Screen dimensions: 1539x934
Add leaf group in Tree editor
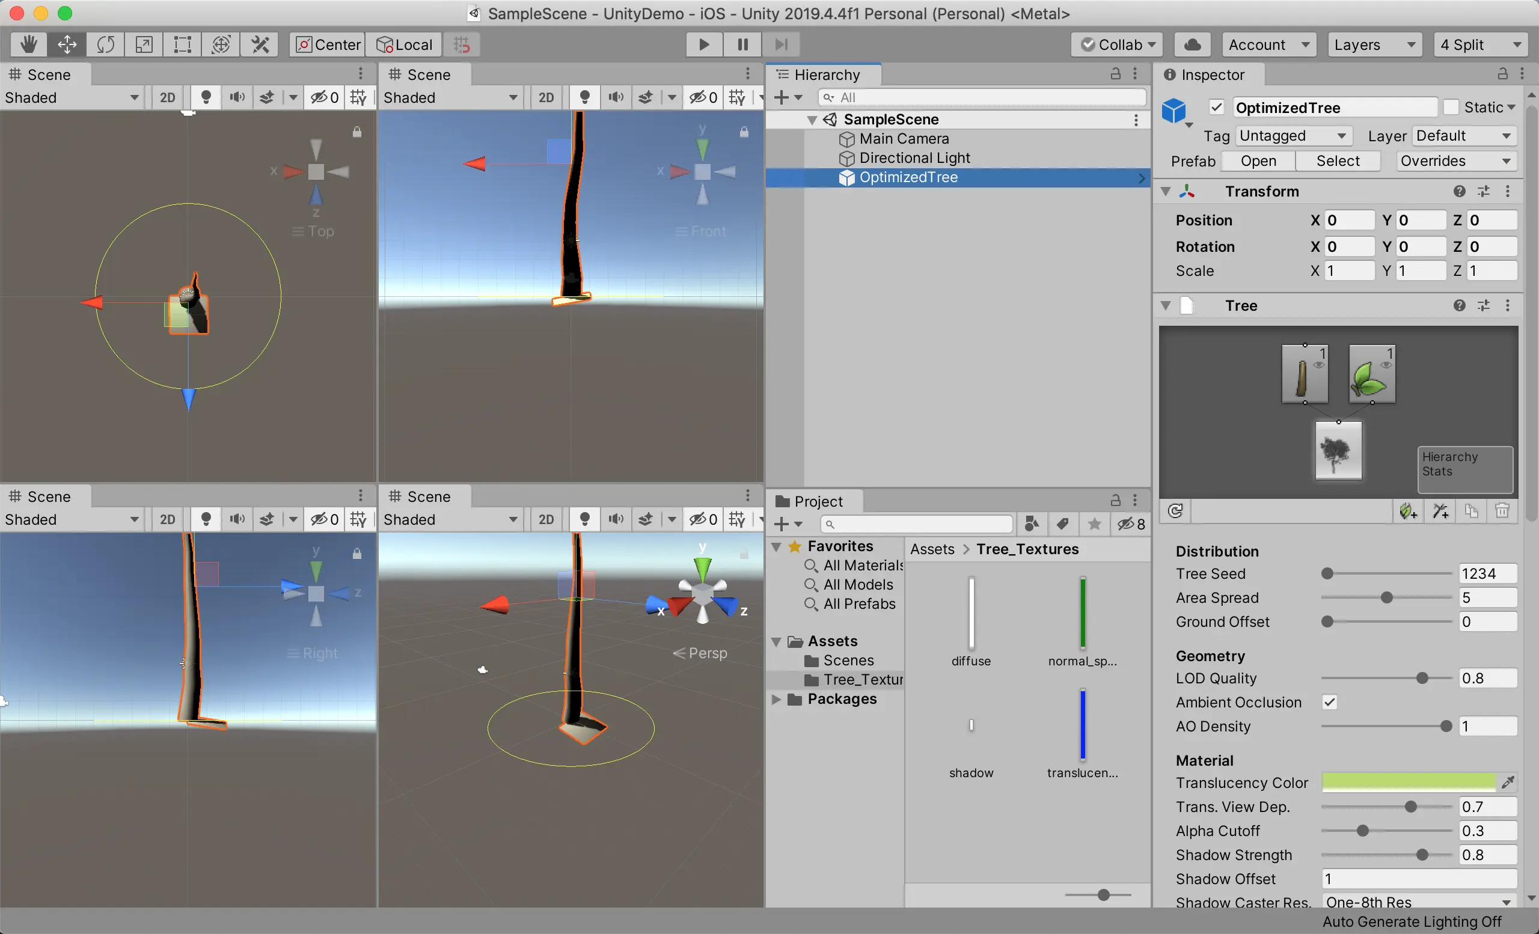coord(1408,511)
